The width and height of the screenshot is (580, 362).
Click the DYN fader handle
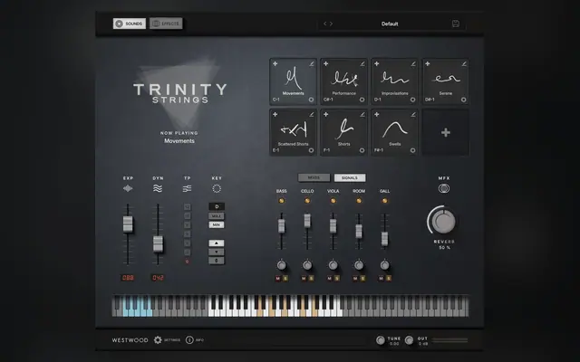pos(158,243)
